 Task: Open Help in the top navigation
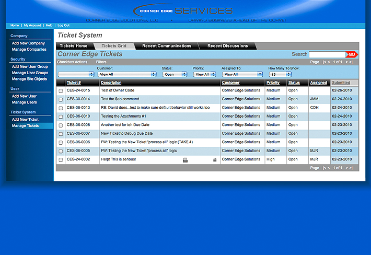(x=49, y=25)
